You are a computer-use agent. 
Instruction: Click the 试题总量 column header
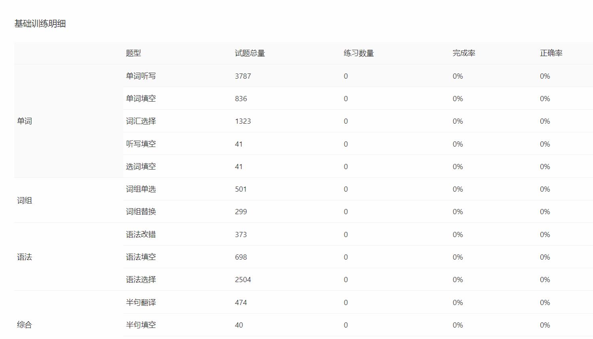(x=249, y=53)
